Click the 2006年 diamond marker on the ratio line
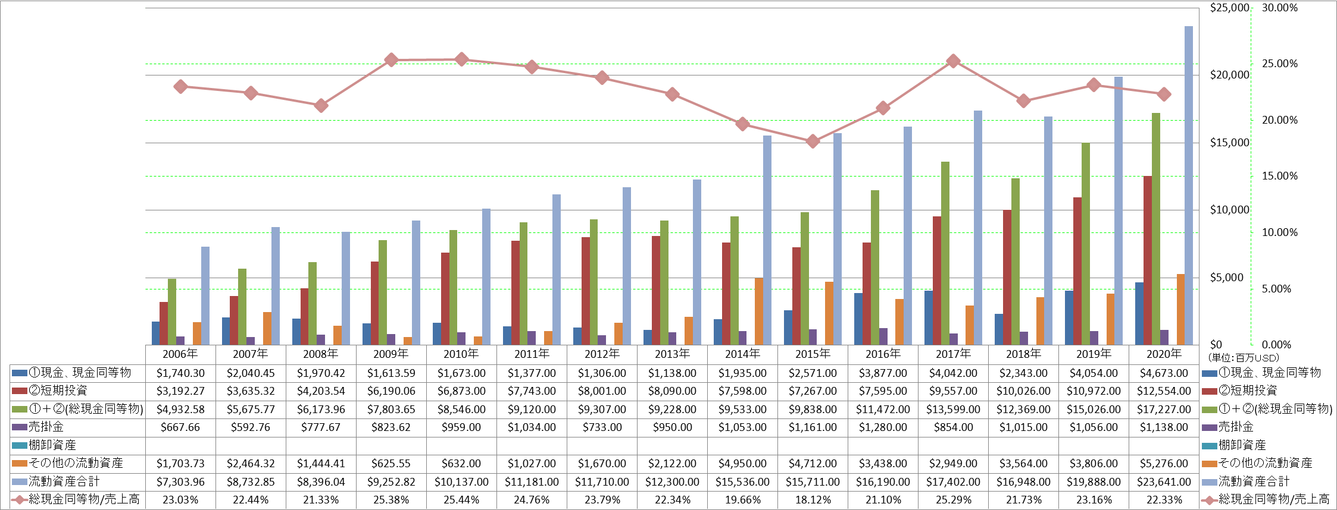 coord(180,86)
